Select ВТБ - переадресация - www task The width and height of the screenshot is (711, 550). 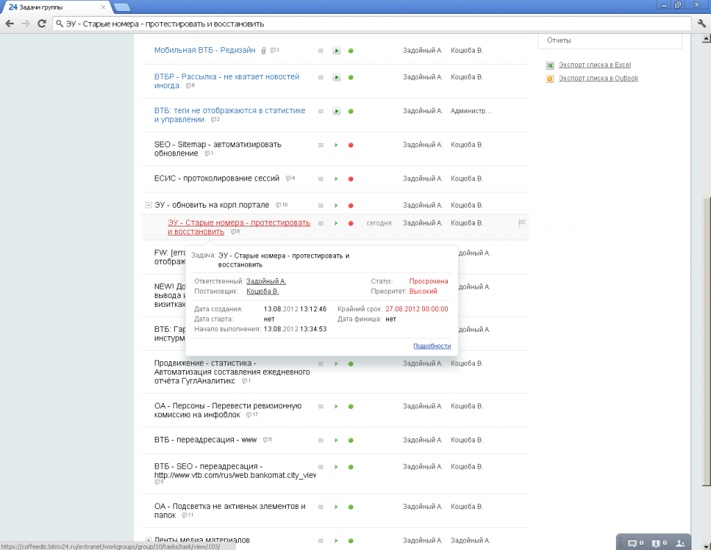206,440
